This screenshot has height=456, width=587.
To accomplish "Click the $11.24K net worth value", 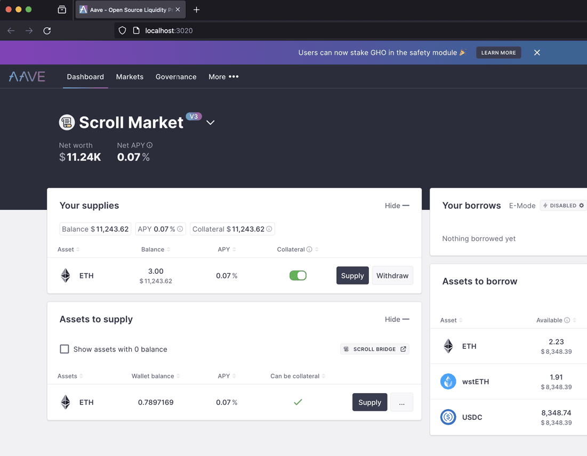I will click(x=80, y=157).
